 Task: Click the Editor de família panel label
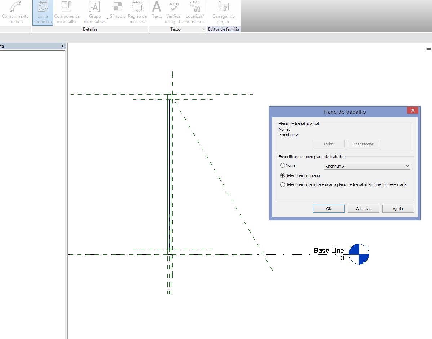coord(224,29)
